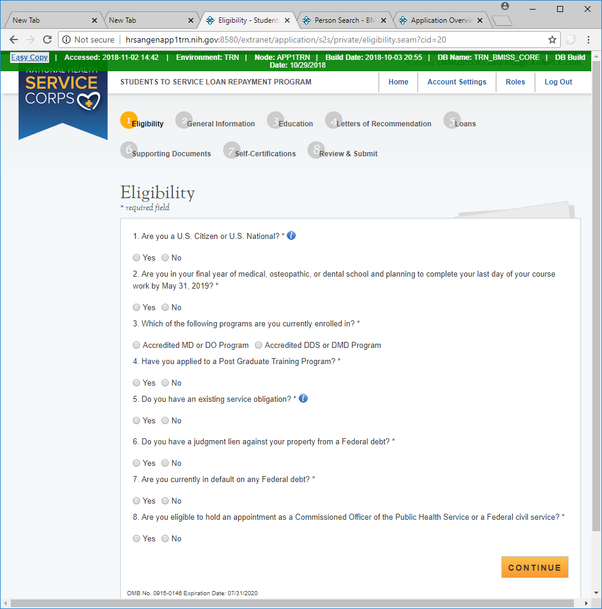This screenshot has width=602, height=609.
Task: Select No for Commissioned Officer eligibility
Action: (x=165, y=538)
